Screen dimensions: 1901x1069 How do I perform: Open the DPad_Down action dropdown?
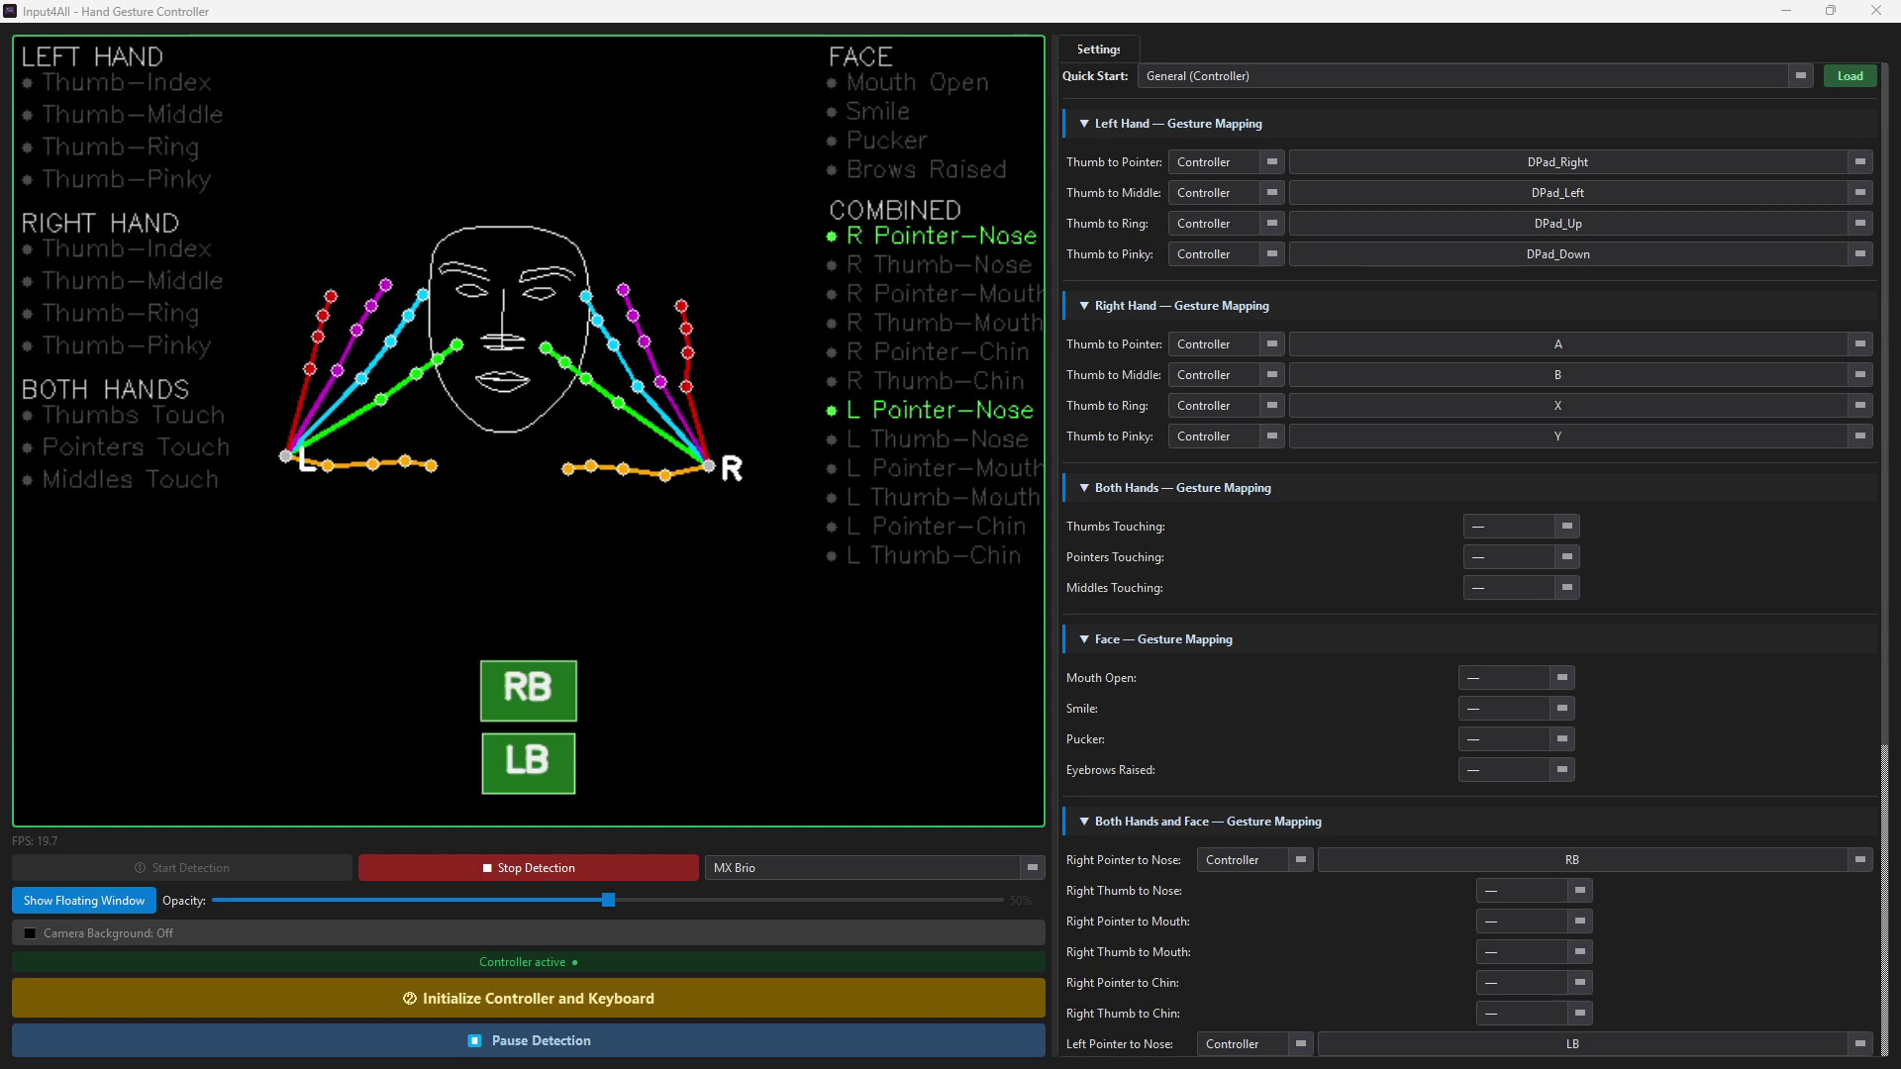(x=1580, y=254)
